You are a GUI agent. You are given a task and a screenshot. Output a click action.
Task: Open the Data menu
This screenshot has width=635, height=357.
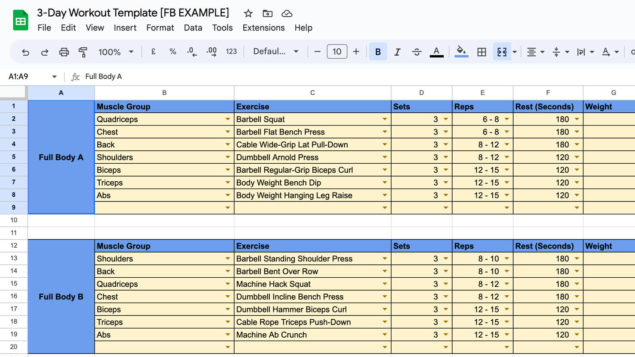click(x=193, y=28)
